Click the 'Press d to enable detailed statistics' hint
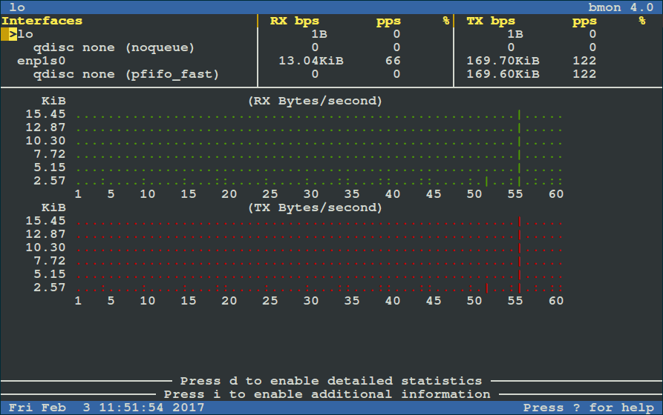 click(330, 381)
